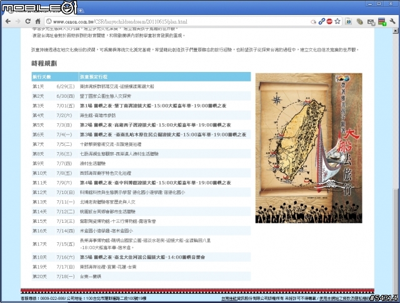Click the date 7/8(五) in the schedule
This screenshot has height=303, width=400.
click(x=64, y=173)
